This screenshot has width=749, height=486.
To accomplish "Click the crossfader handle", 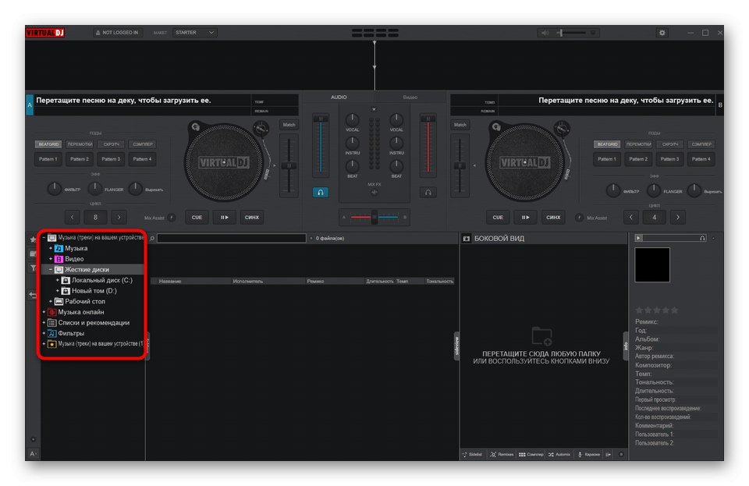I will pos(374,217).
